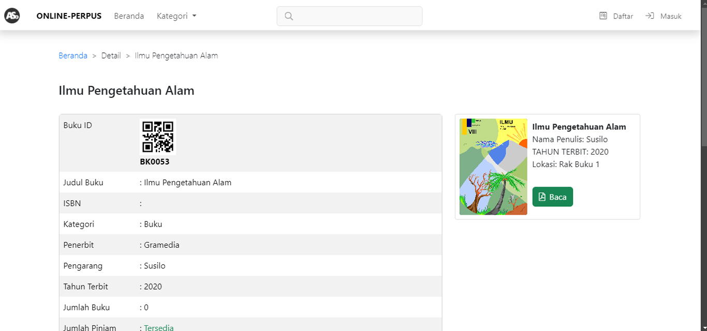
Task: Click the green Baca button
Action: pos(552,197)
